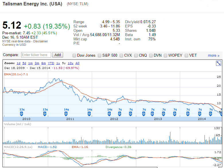Click the Beta value 1.49
Viewport: 224px width, 168px height.
point(152,35)
